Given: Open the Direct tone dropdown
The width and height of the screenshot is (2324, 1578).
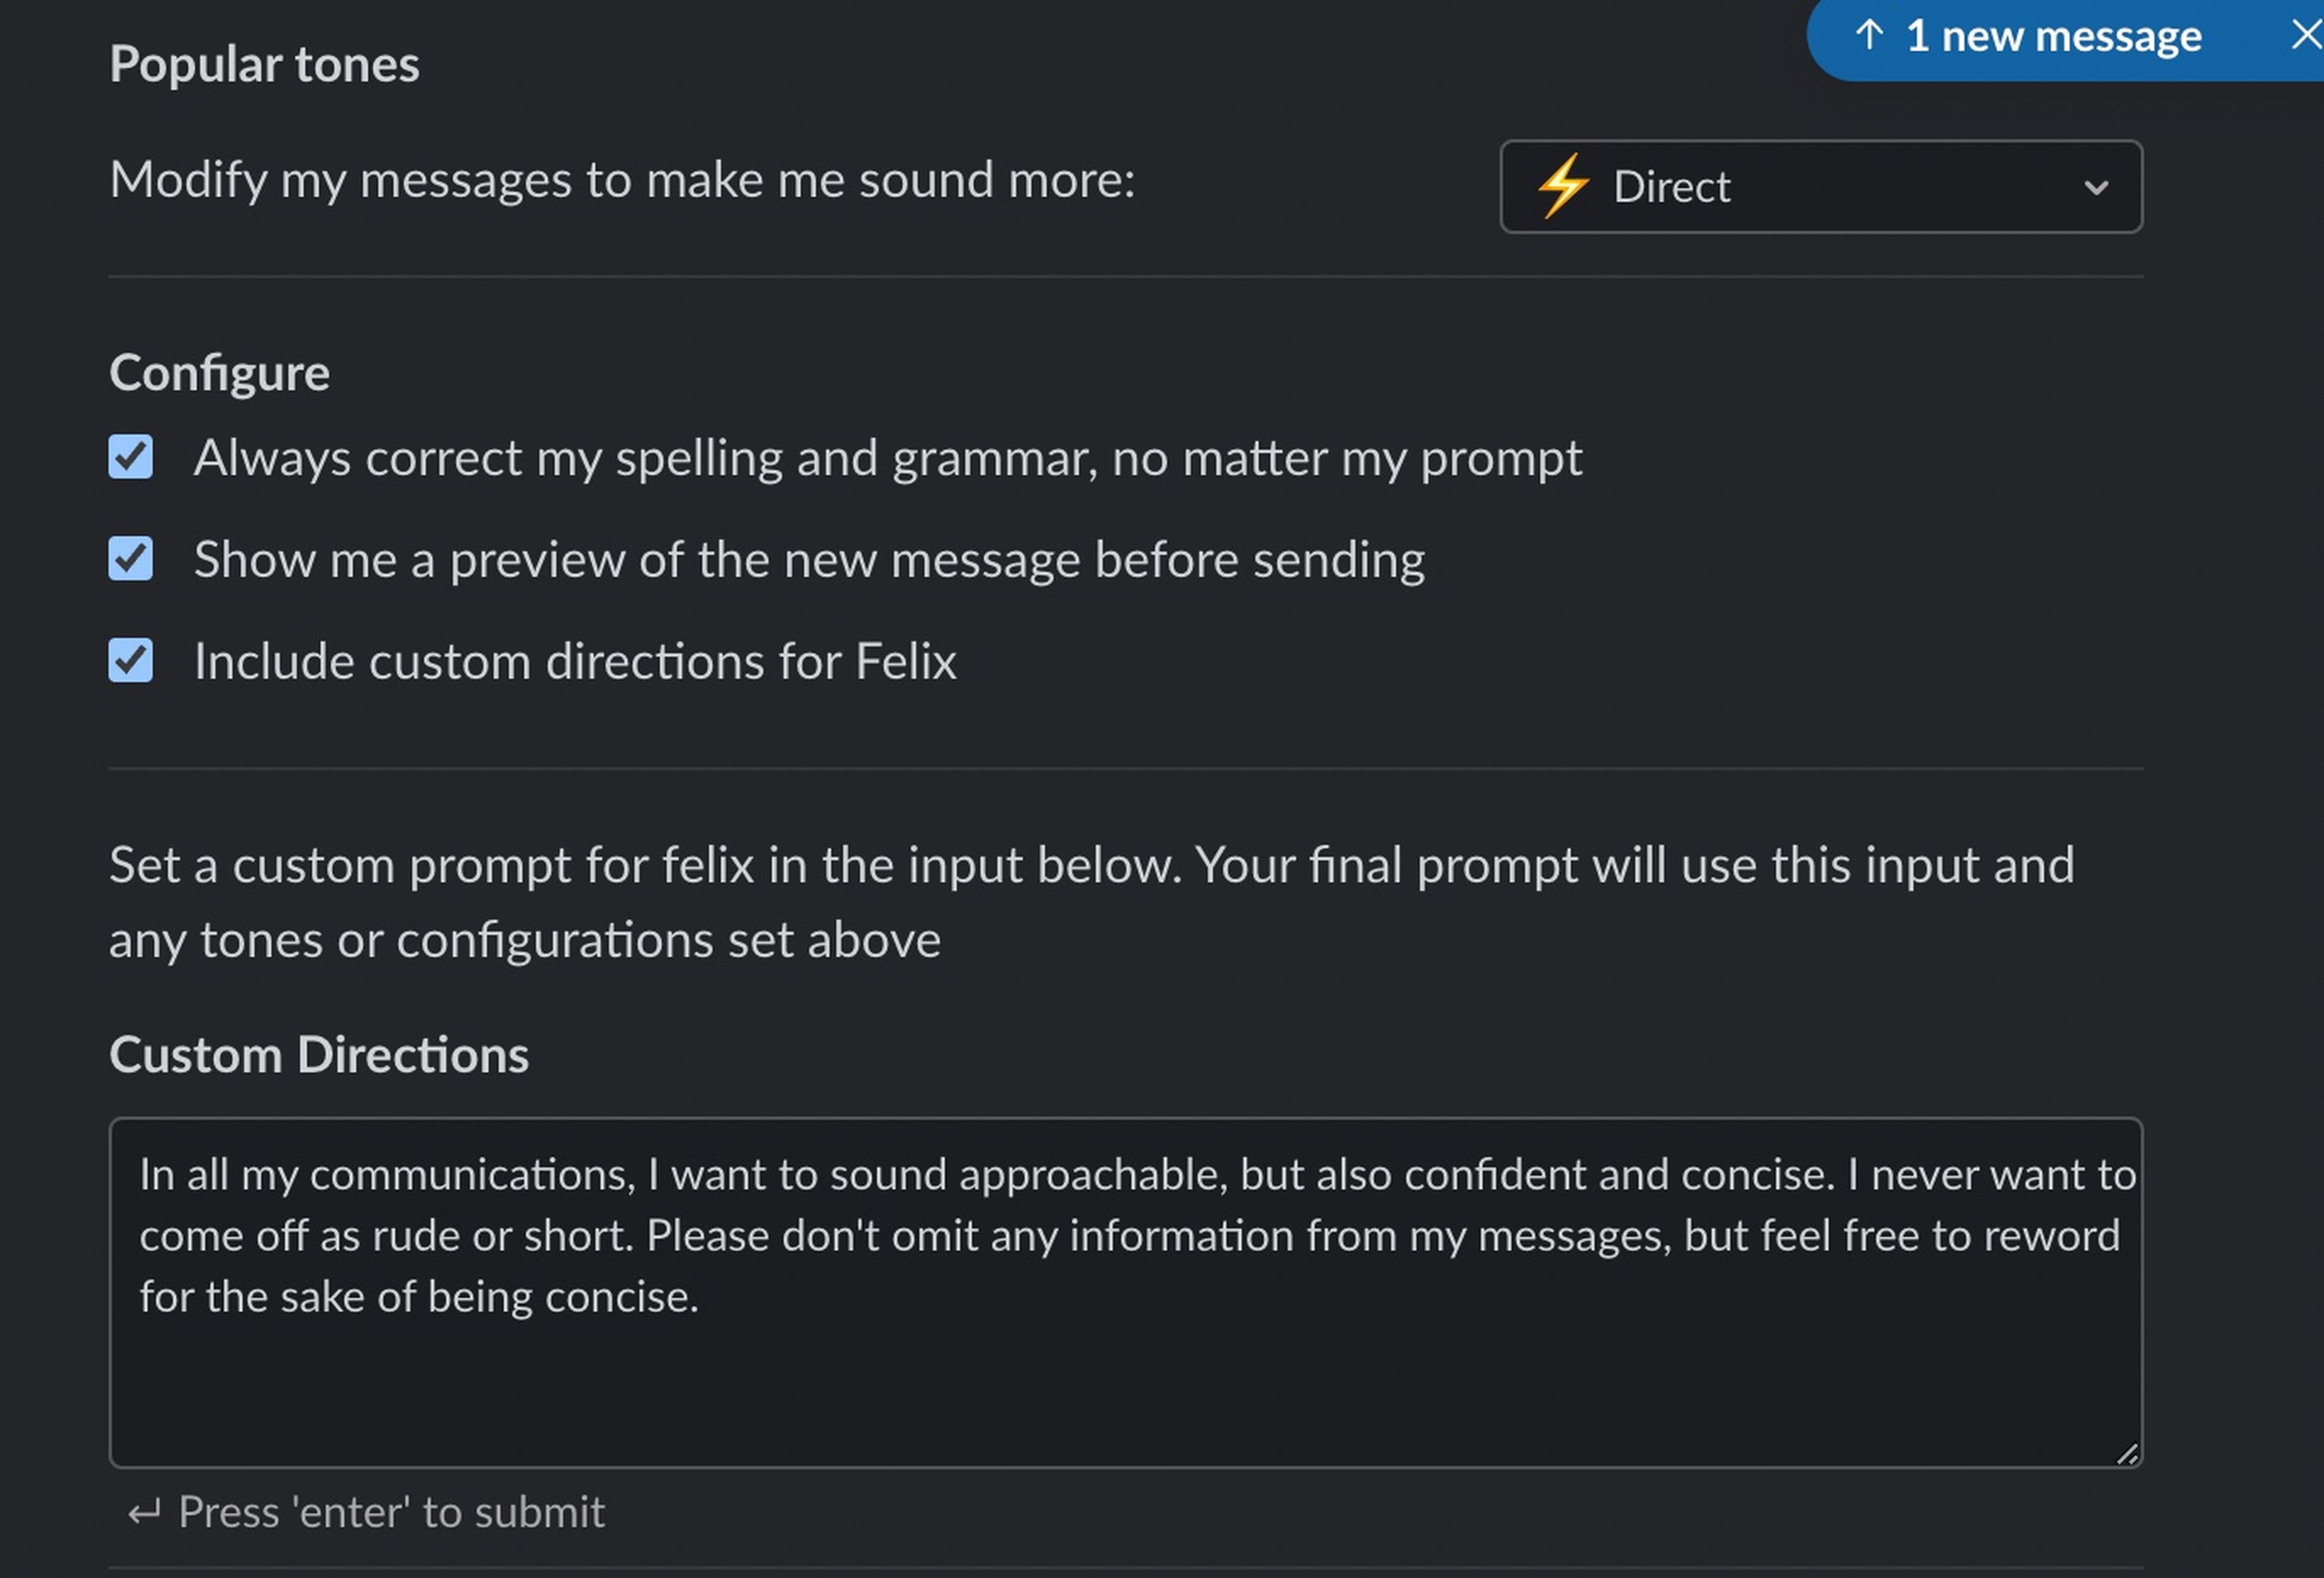Looking at the screenshot, I should 1821,187.
